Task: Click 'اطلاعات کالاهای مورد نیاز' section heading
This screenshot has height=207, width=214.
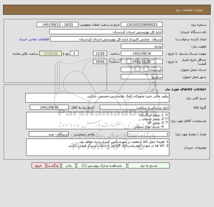Action: [x=186, y=89]
